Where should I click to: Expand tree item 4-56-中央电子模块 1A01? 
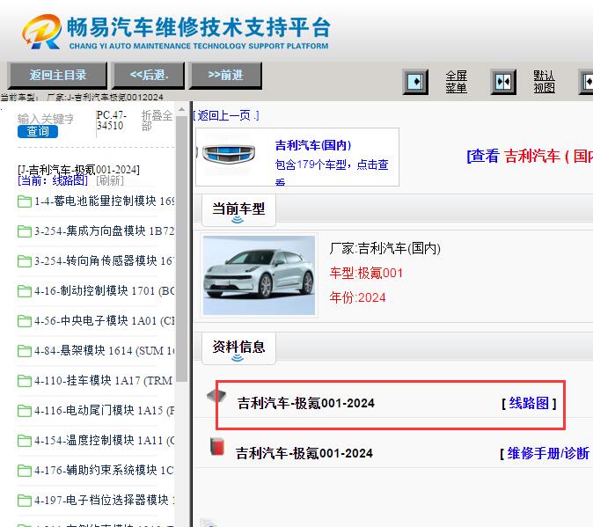(x=105, y=320)
